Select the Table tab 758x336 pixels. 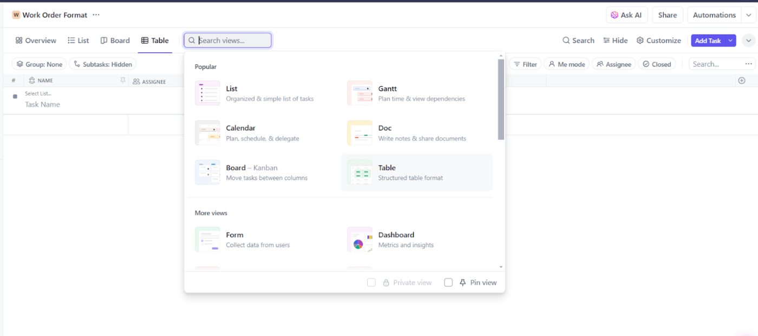point(155,41)
